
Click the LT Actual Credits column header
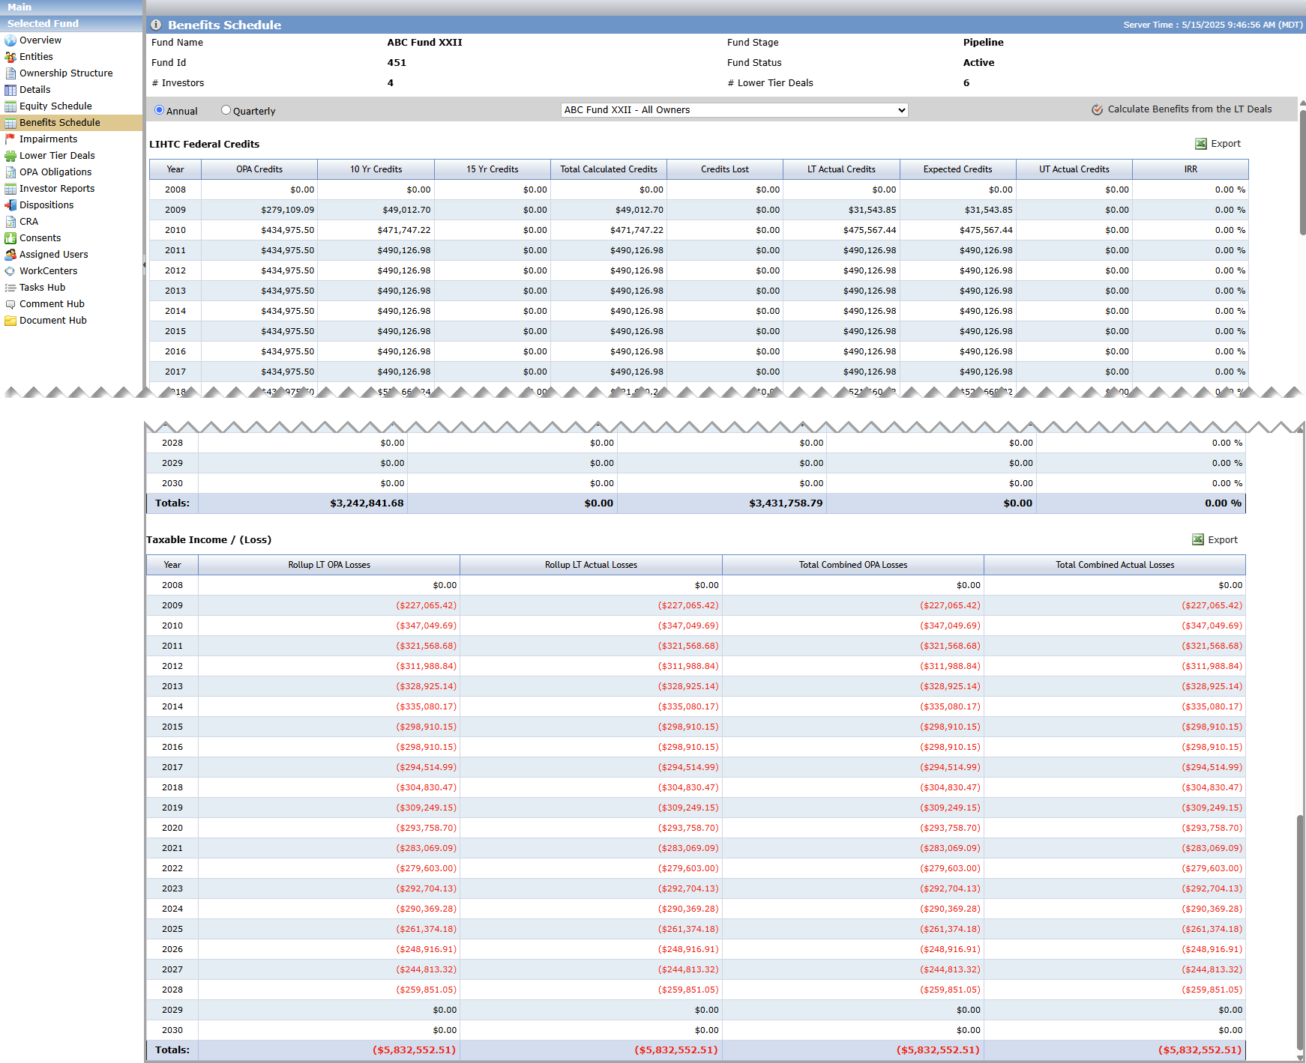tap(841, 169)
